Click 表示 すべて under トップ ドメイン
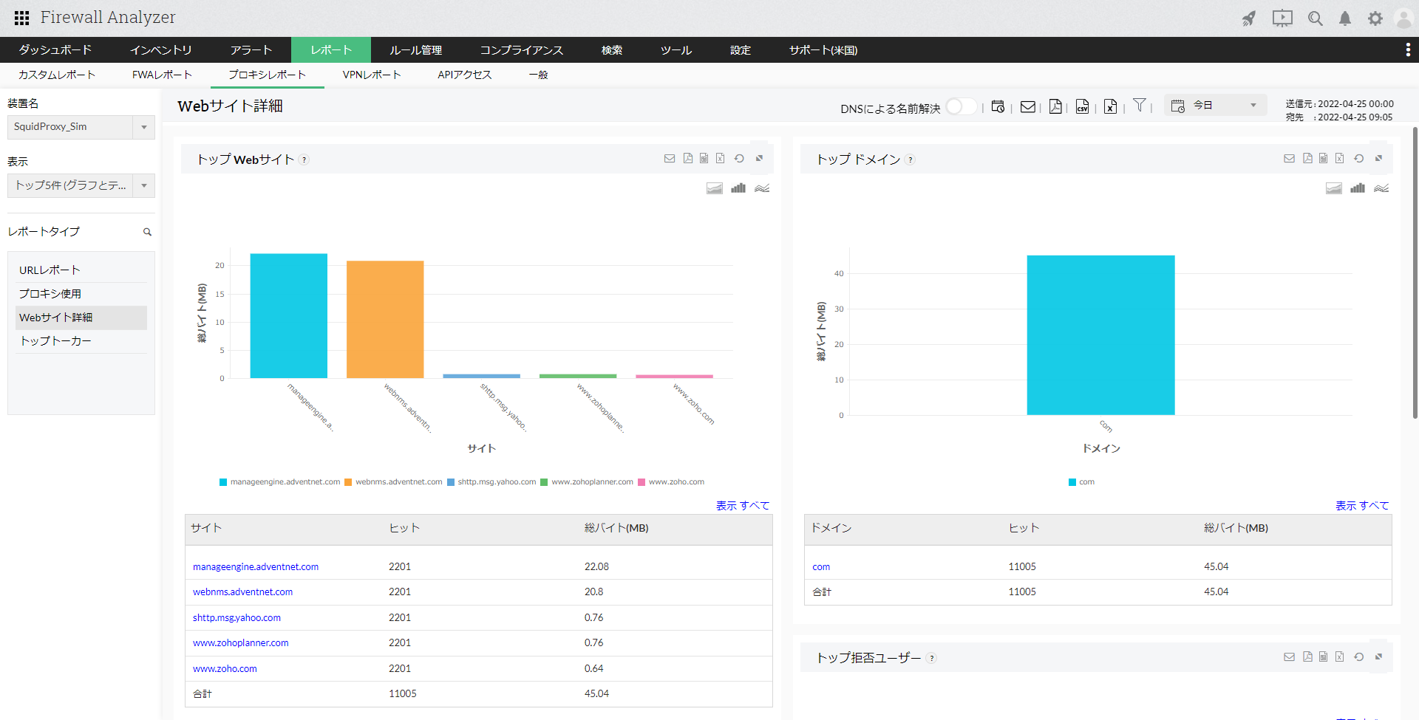 pyautogui.click(x=1361, y=506)
